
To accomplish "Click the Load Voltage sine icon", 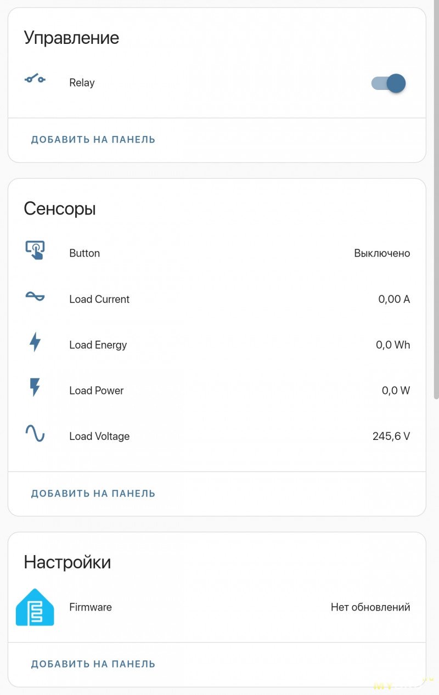I will coord(35,434).
